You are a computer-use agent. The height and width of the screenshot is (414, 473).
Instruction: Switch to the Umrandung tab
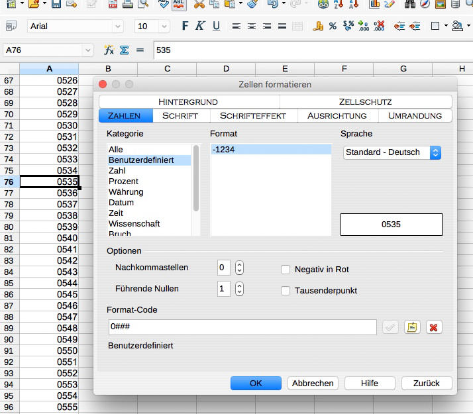pos(415,116)
